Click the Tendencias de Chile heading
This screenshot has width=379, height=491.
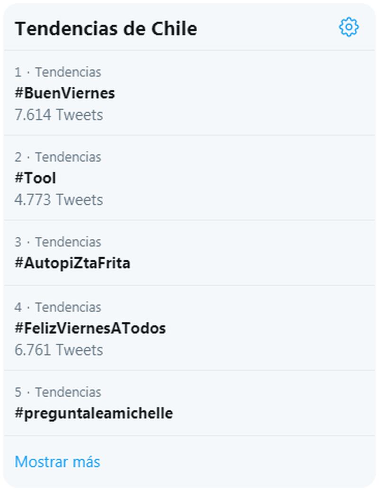(x=106, y=28)
